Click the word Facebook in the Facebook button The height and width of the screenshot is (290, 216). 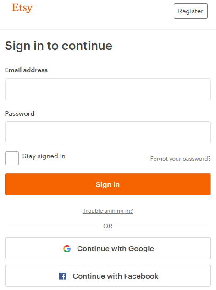click(141, 276)
